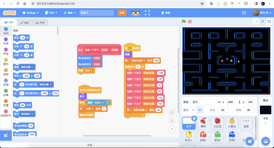Switch to the 造型 tab
This screenshot has height=148, width=274.
pos(25,23)
